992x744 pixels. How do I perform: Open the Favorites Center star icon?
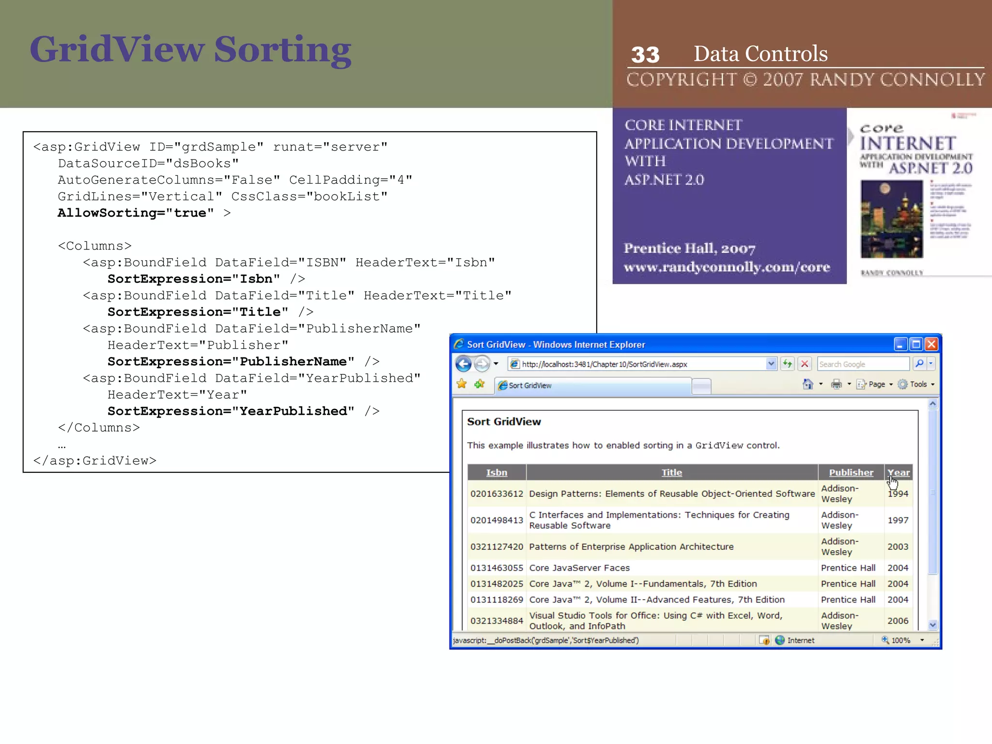click(x=462, y=385)
